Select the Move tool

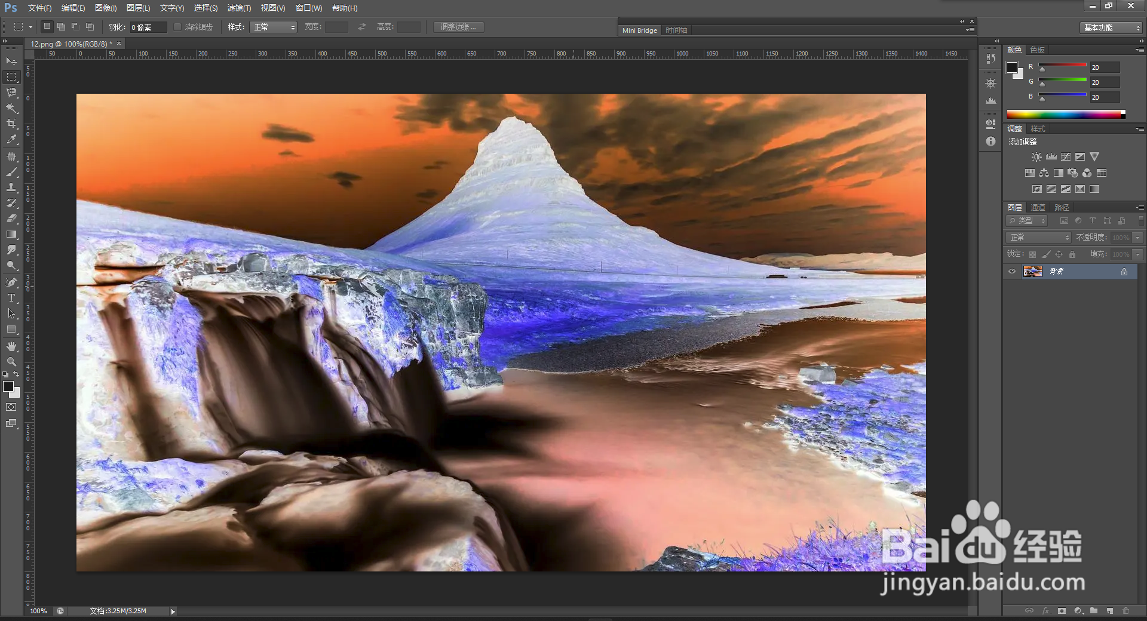point(11,62)
